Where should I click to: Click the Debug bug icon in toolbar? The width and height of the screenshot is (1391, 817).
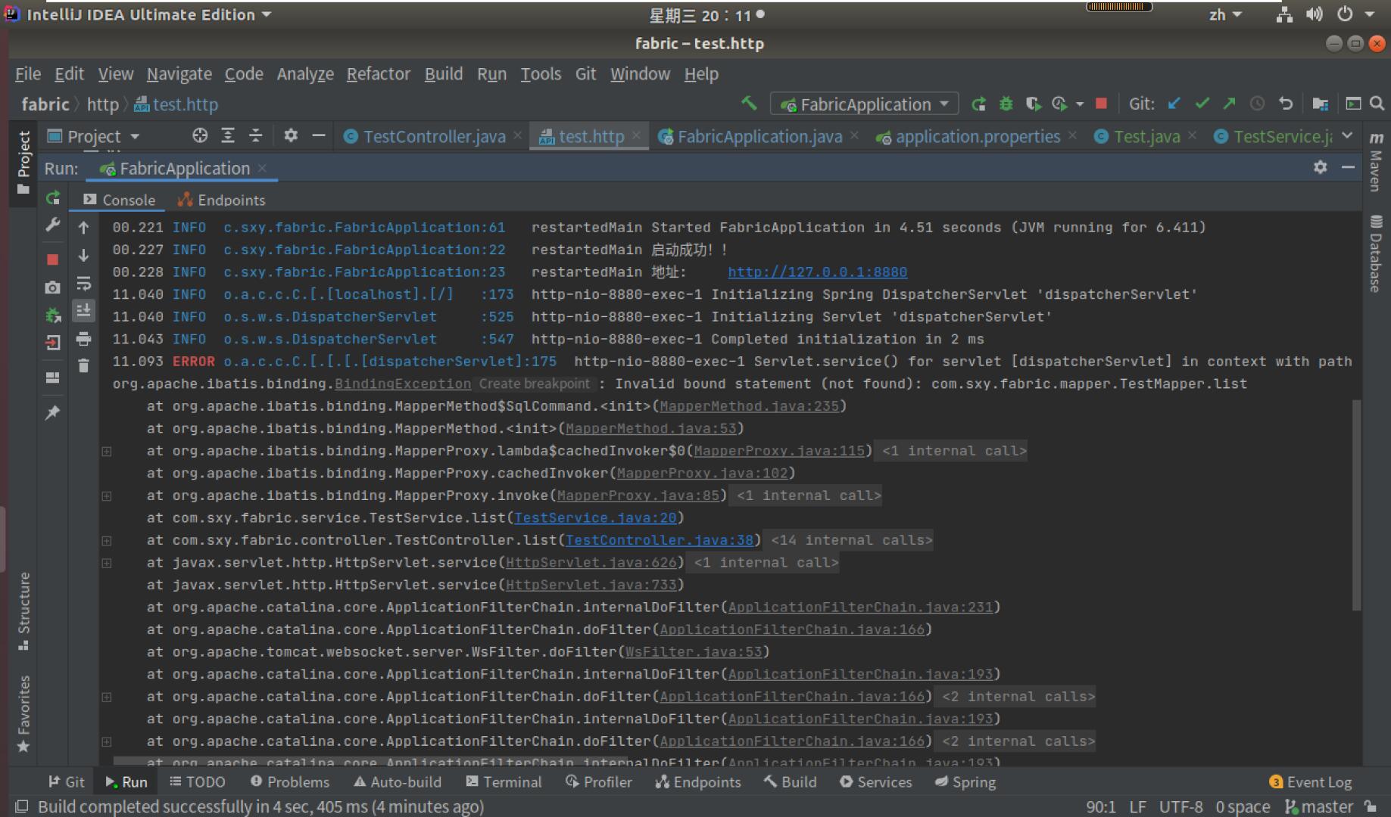[1006, 104]
